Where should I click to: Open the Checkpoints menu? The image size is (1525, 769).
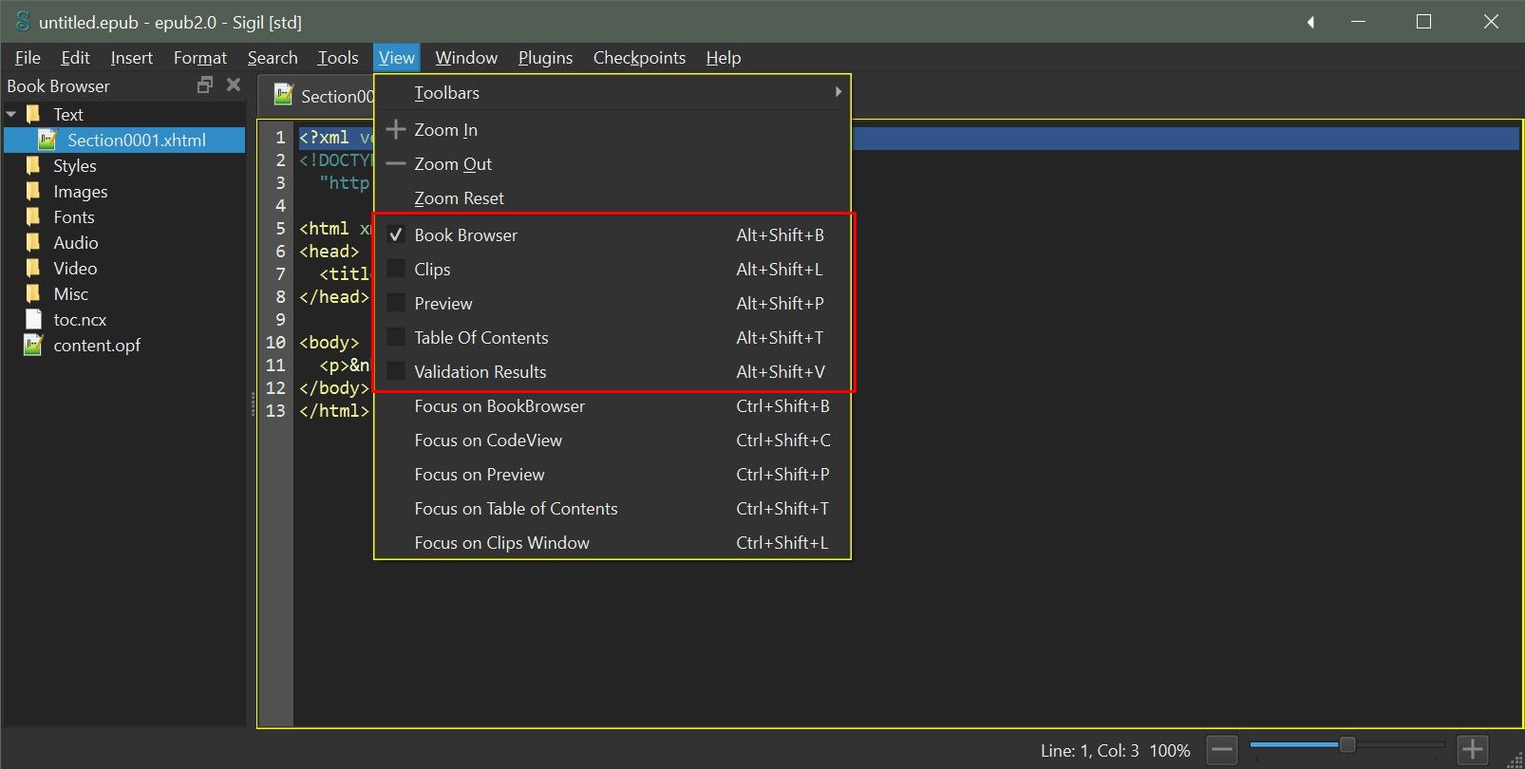point(639,58)
